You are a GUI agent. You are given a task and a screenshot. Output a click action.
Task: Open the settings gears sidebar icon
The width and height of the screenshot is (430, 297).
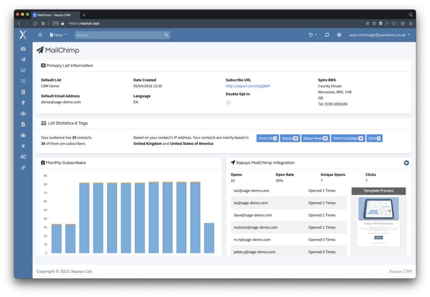coord(23,157)
